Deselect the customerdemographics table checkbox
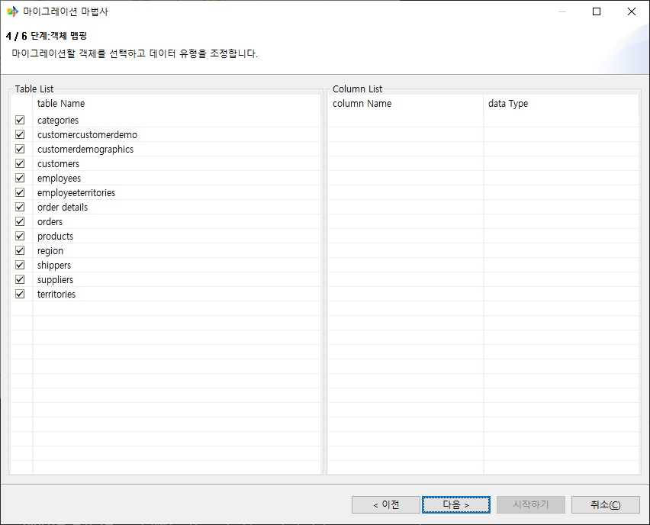This screenshot has width=650, height=525. click(20, 149)
